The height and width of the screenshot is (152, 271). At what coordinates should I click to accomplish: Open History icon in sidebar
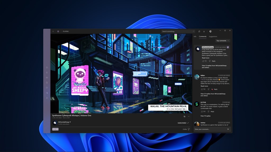[x=47, y=83]
